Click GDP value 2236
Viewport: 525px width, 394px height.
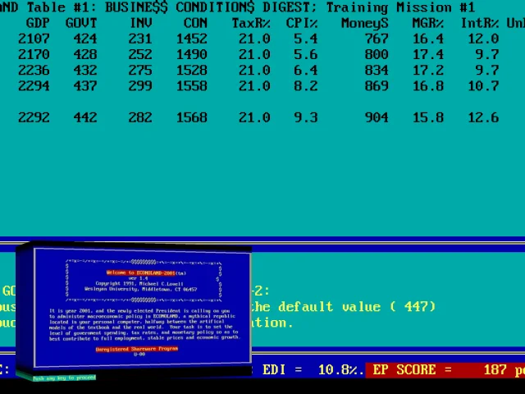tap(34, 71)
